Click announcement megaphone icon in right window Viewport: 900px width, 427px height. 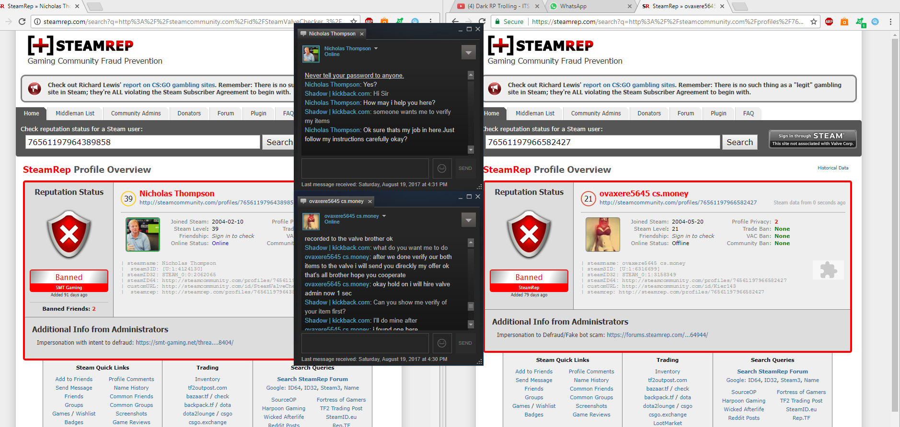495,89
